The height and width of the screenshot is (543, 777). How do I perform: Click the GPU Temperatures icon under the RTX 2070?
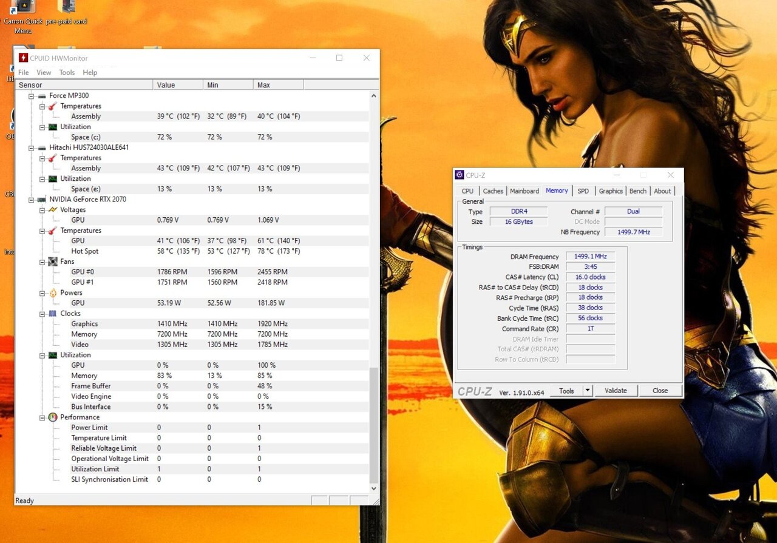click(x=53, y=231)
